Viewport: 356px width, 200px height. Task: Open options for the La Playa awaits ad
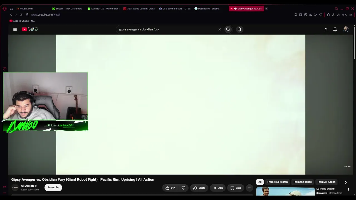coord(348,190)
